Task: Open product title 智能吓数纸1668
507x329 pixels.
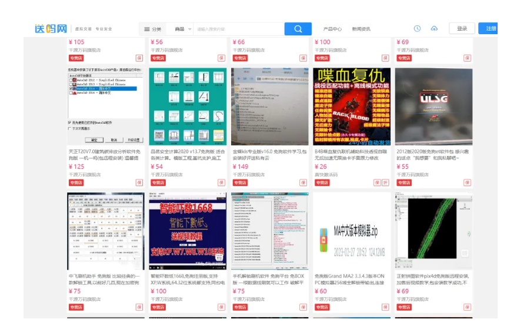Action: pyautogui.click(x=188, y=279)
